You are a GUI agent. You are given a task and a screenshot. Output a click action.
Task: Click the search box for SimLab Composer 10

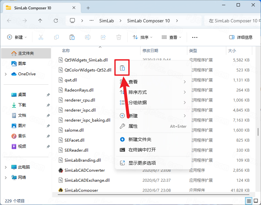[x=232, y=21]
